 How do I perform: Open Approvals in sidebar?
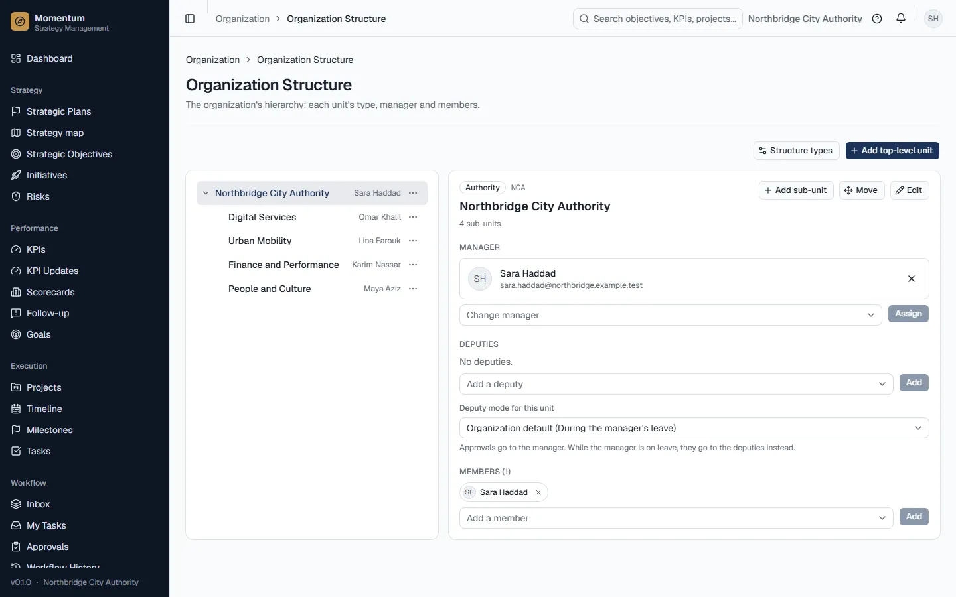(84, 547)
